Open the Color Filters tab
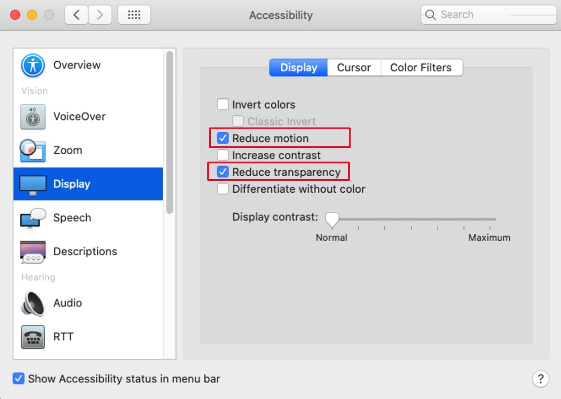The height and width of the screenshot is (399, 561). pos(421,68)
